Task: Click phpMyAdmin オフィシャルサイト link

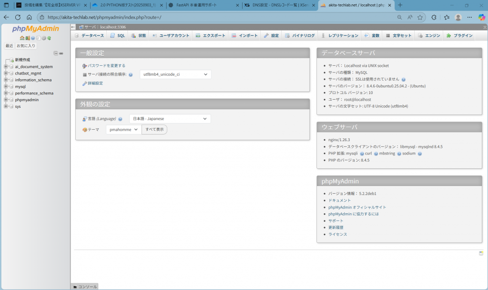Action: [357, 207]
